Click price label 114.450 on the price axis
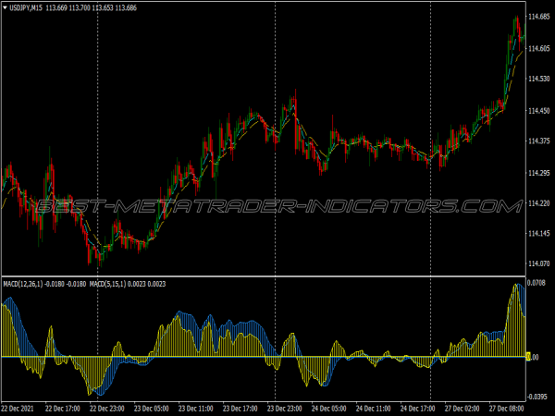 pos(539,111)
